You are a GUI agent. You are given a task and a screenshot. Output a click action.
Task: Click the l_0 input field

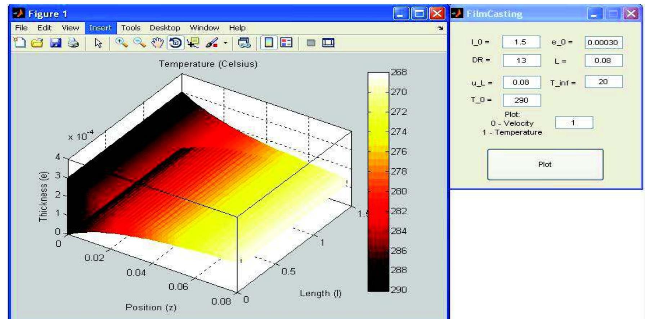(521, 42)
